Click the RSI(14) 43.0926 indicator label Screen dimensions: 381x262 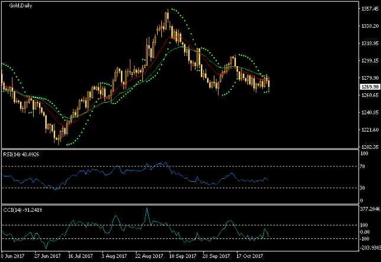pyautogui.click(x=21, y=155)
